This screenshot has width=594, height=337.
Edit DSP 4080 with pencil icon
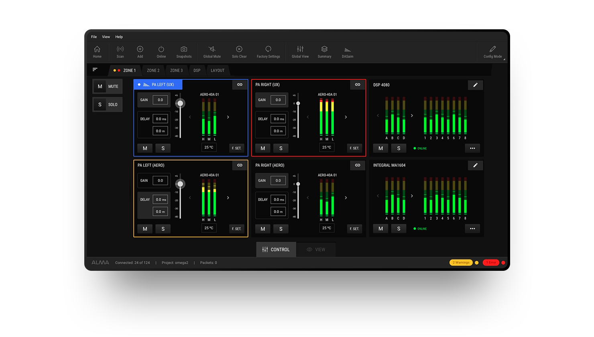pos(475,85)
